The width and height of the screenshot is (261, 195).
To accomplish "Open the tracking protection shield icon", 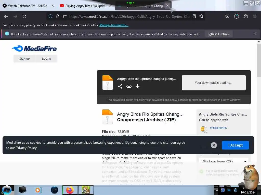I will coord(50,16).
